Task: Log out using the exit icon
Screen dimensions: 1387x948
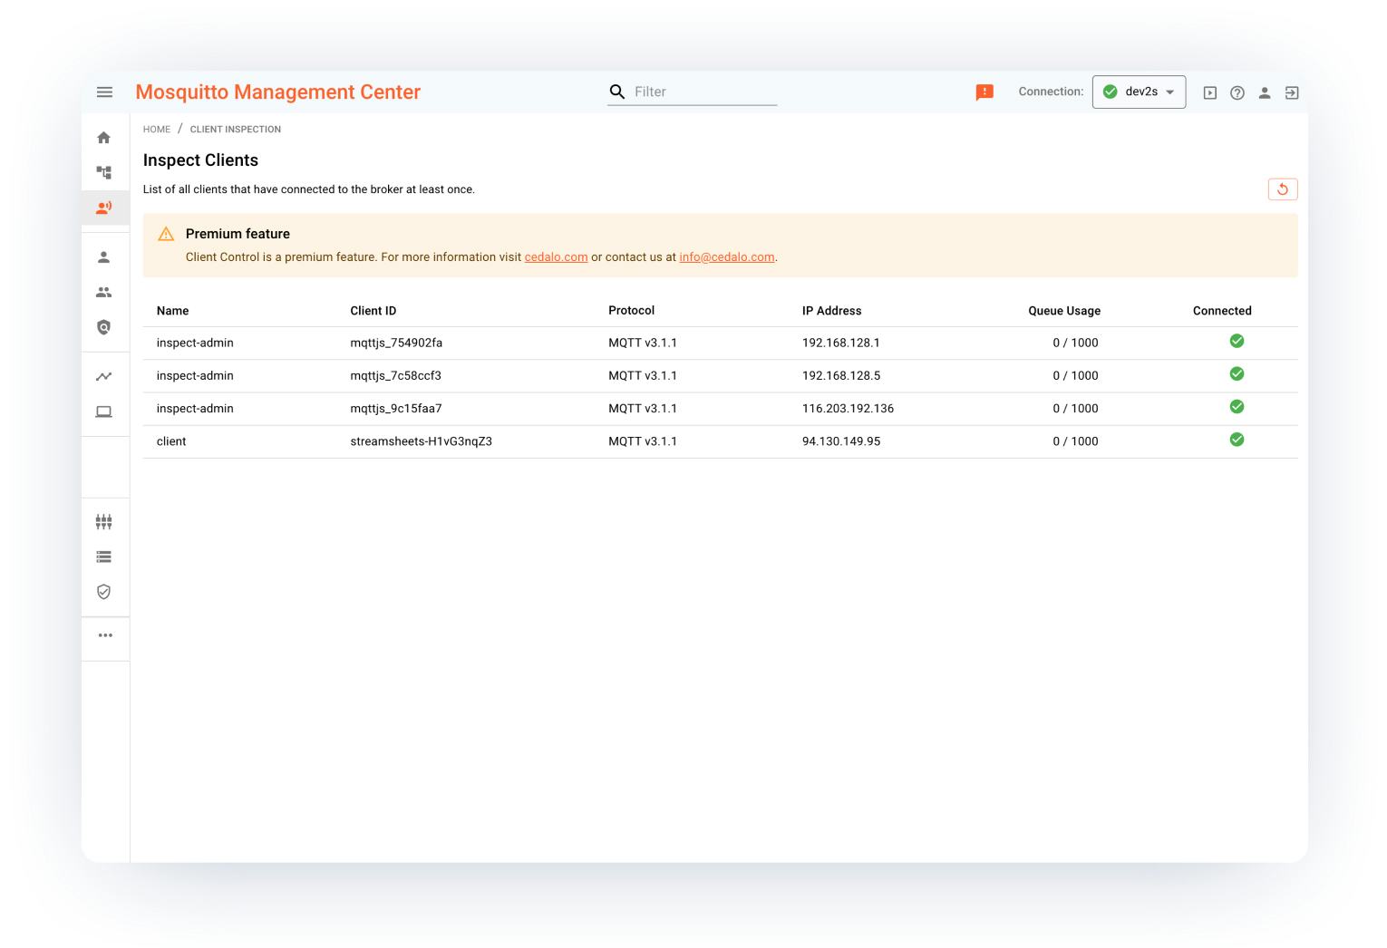Action: tap(1291, 92)
